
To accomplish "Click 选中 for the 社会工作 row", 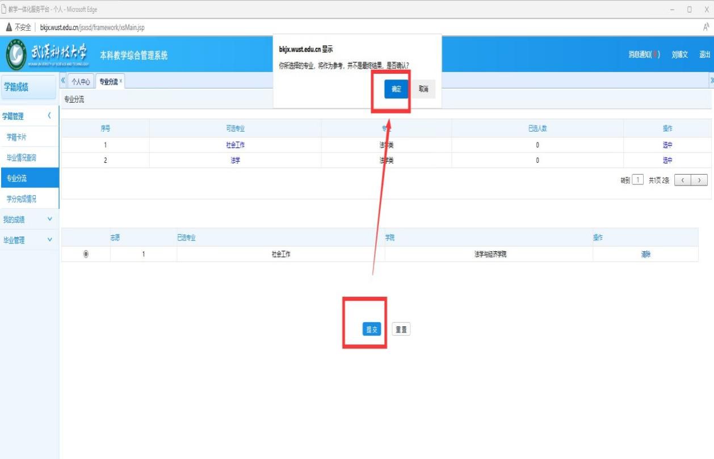I will click(667, 145).
